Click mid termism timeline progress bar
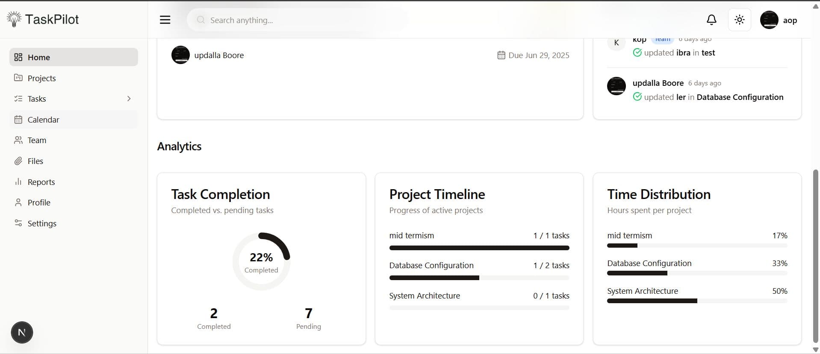The height and width of the screenshot is (354, 820). click(479, 248)
